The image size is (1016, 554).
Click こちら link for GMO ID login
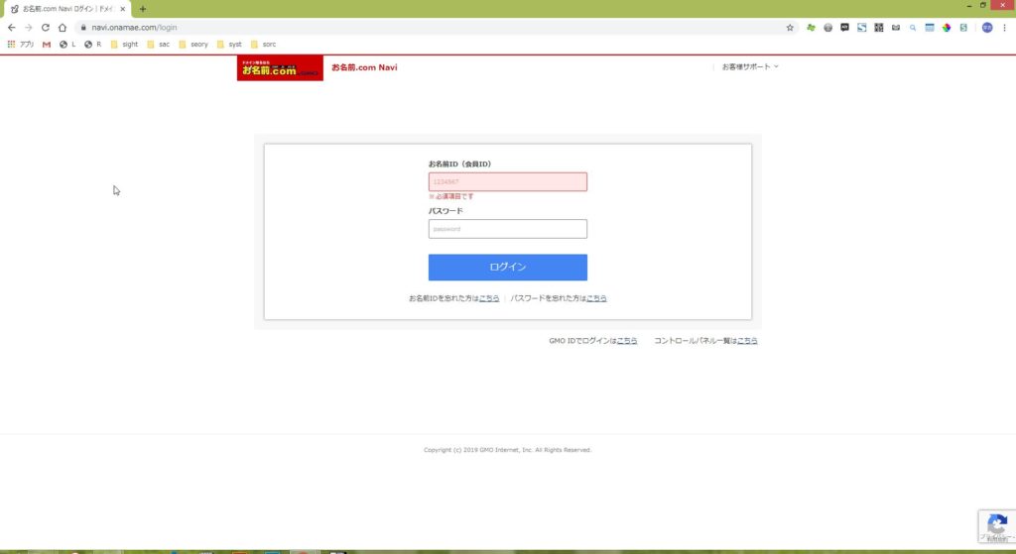coord(627,340)
